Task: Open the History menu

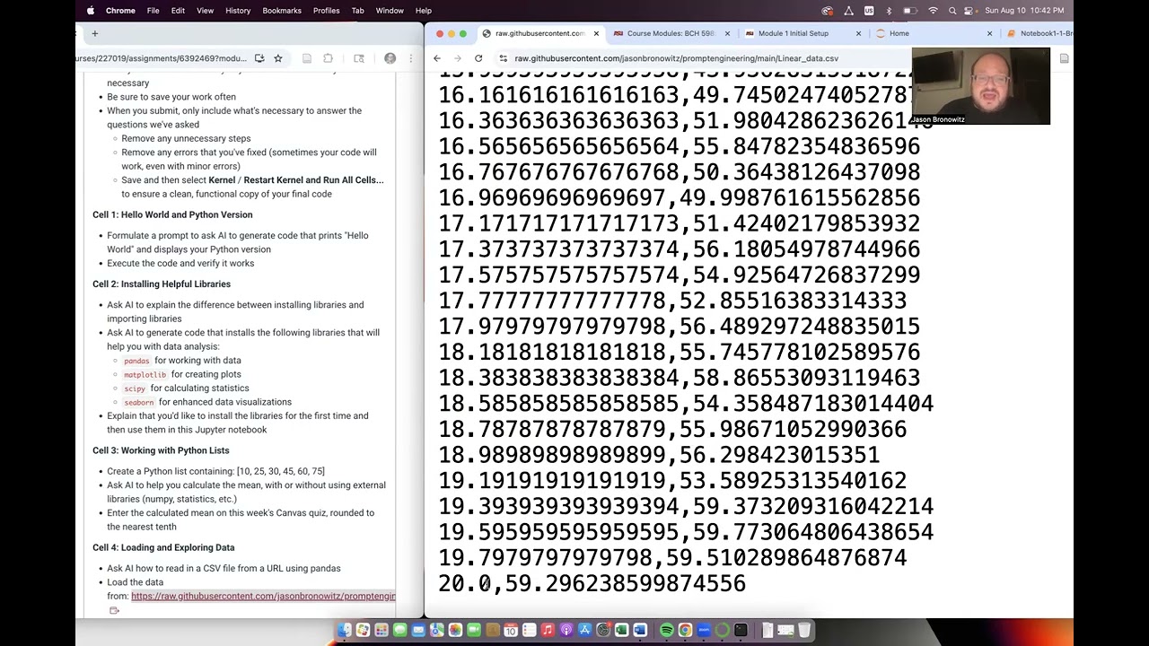Action: tap(238, 11)
